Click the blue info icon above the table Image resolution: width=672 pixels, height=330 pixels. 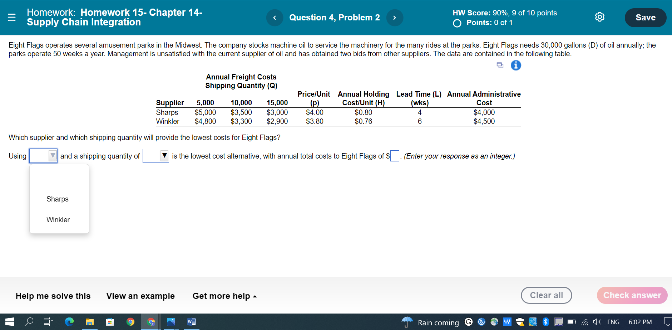(515, 65)
